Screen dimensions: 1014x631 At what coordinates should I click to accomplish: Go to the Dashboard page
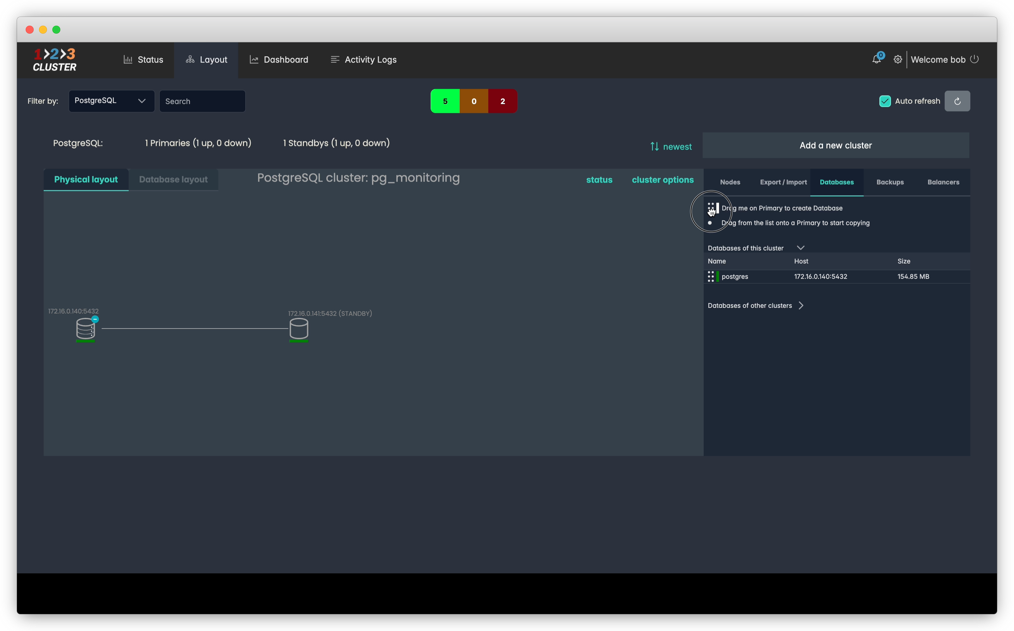pyautogui.click(x=279, y=60)
